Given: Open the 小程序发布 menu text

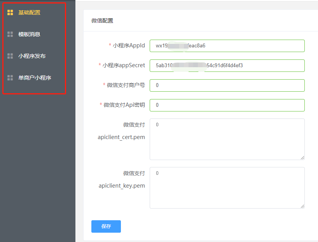Looking at the screenshot, I should [32, 56].
